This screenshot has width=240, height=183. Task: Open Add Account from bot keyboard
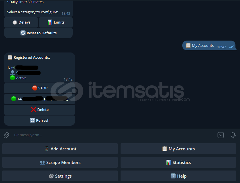(x=60, y=149)
